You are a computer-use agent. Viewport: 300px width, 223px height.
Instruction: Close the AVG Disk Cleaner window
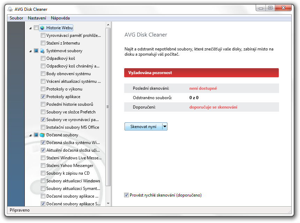point(283,8)
